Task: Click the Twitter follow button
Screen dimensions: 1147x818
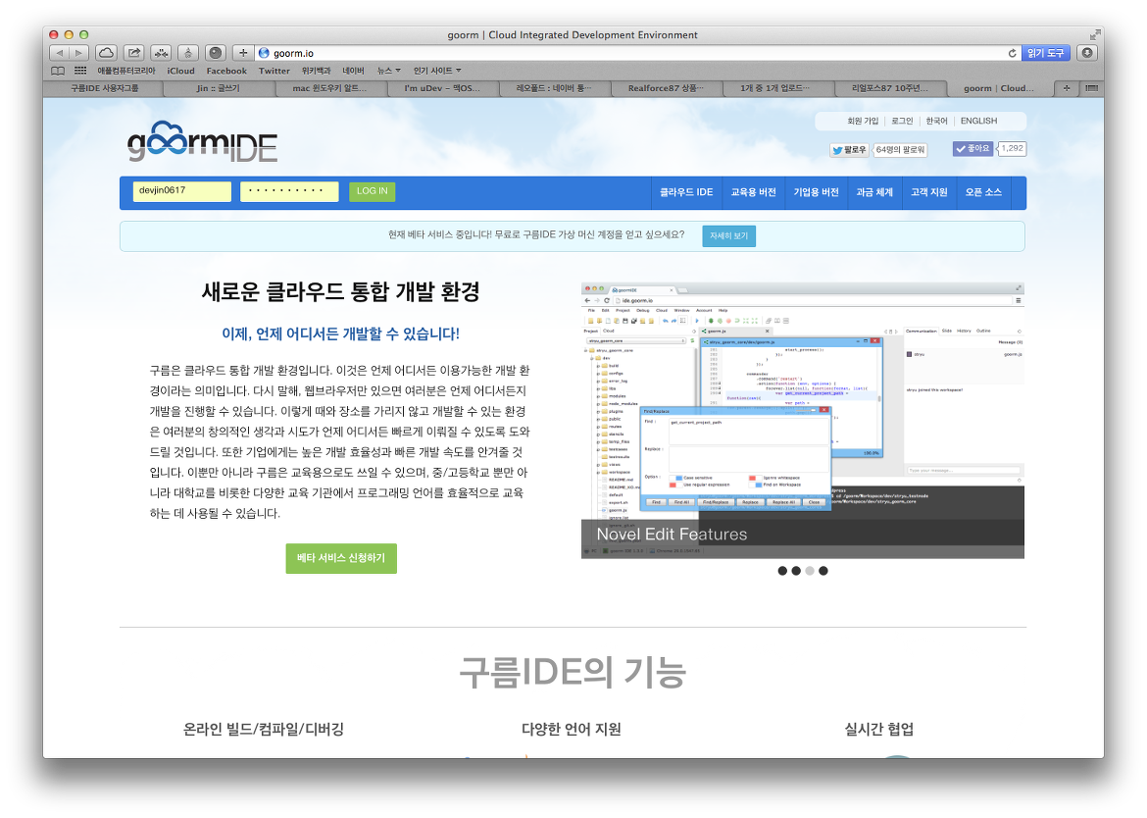Action: 849,150
